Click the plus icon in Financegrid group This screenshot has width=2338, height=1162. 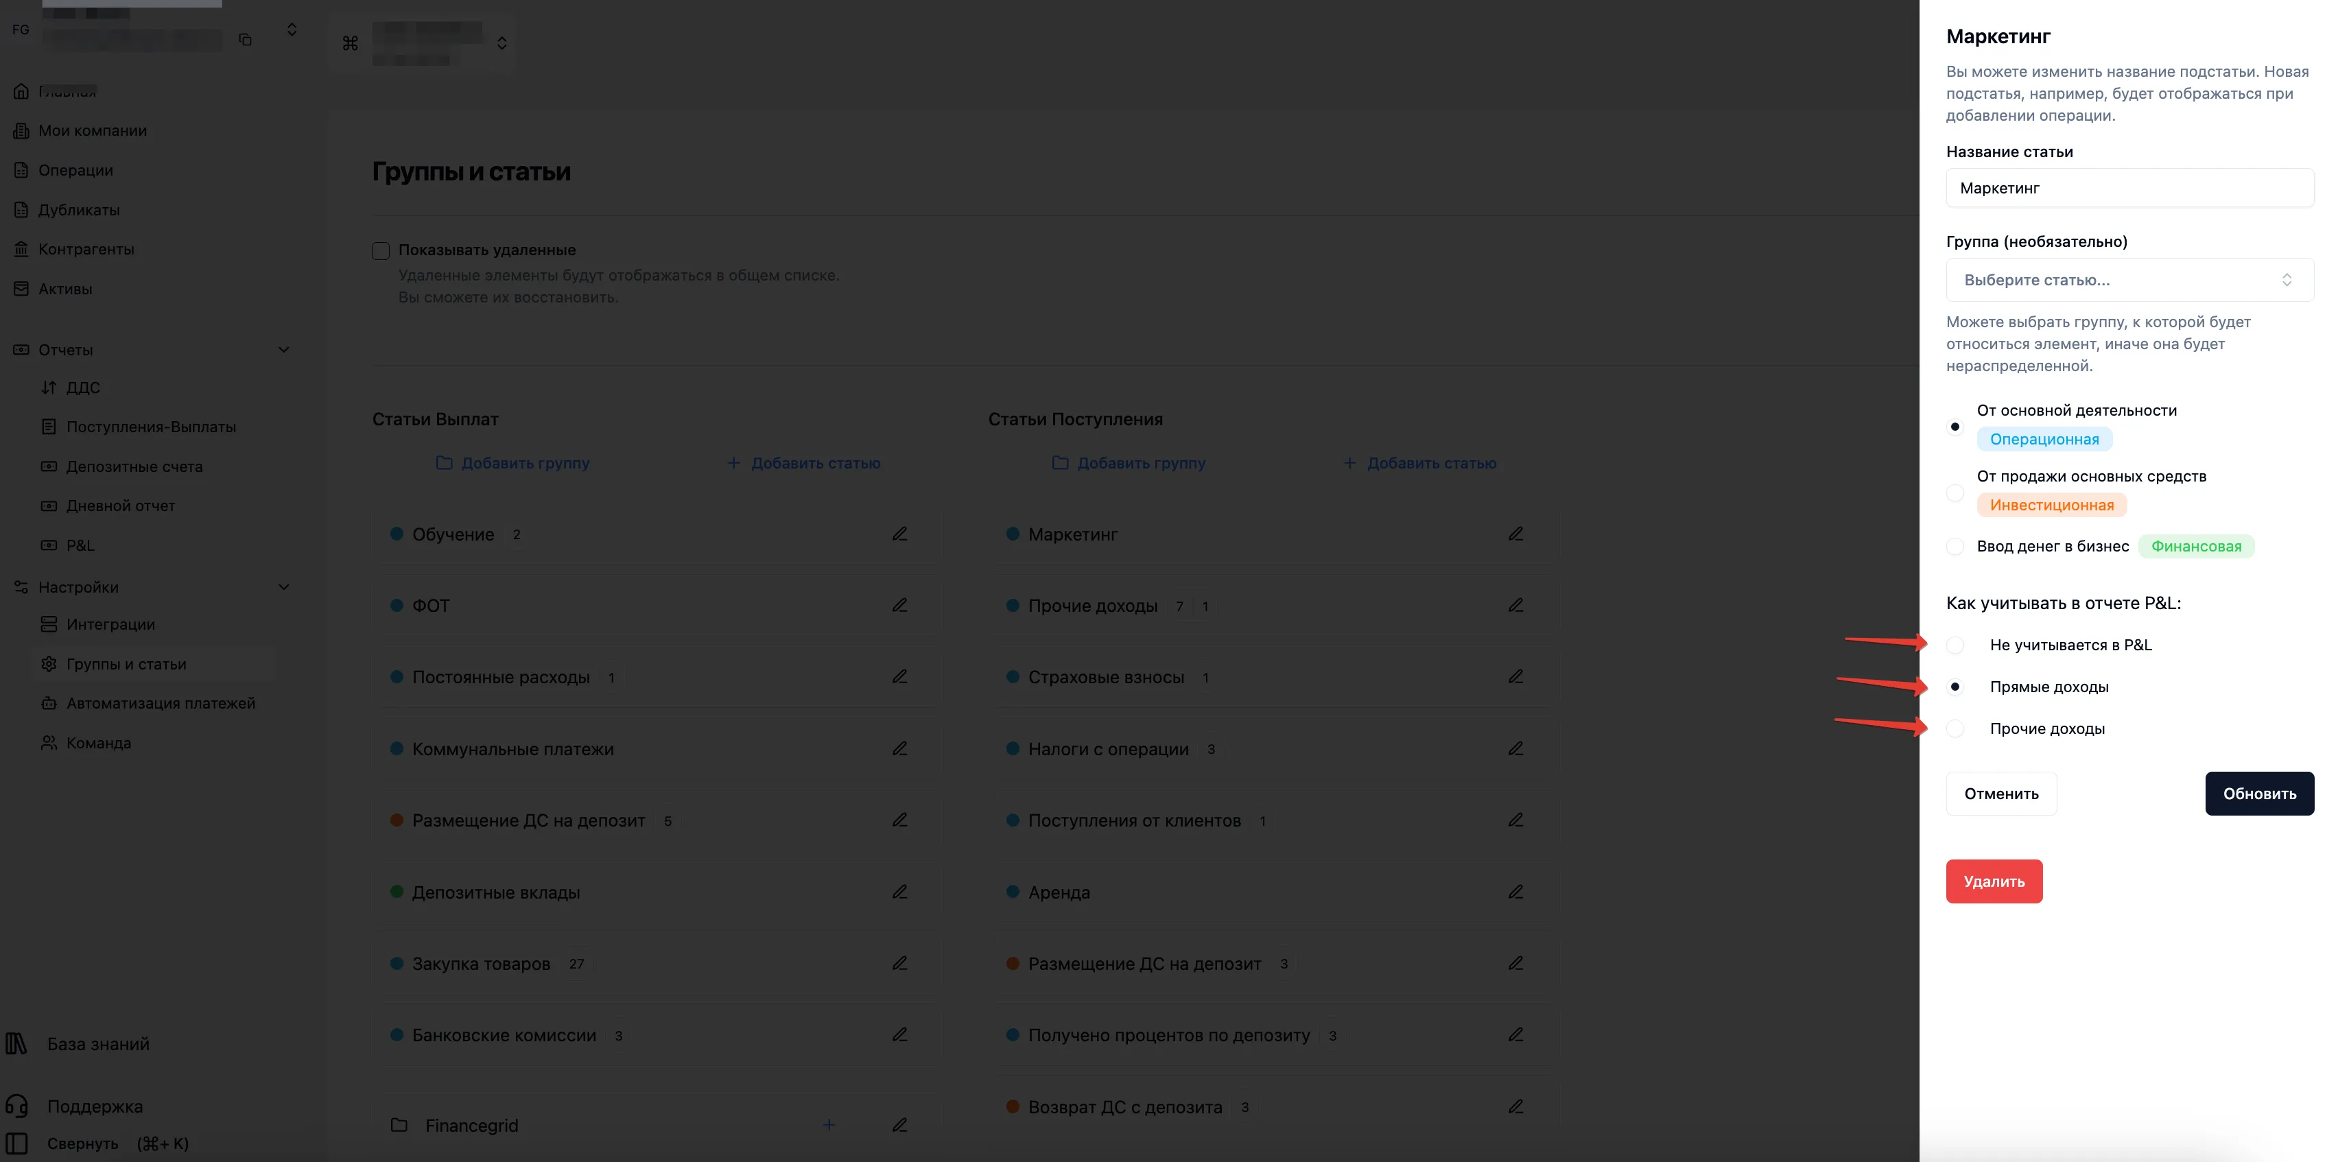tap(829, 1125)
